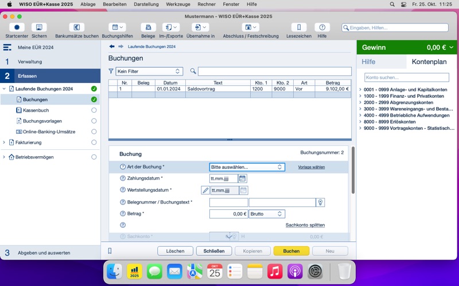Click the Betrag amount input field

(x=228, y=214)
